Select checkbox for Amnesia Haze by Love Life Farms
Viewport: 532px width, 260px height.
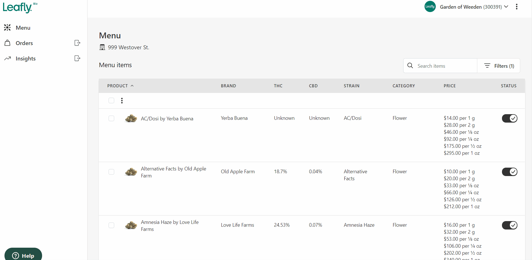coord(111,225)
